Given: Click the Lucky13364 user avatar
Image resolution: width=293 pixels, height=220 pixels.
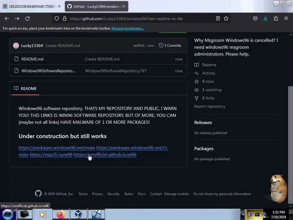Looking at the screenshot, I should [x=16, y=46].
